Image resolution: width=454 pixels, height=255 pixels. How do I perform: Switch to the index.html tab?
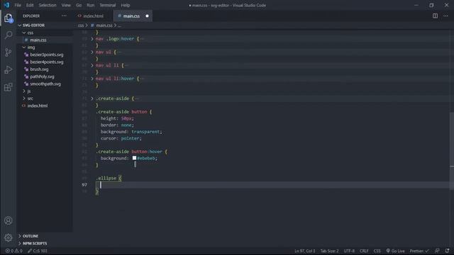93,16
